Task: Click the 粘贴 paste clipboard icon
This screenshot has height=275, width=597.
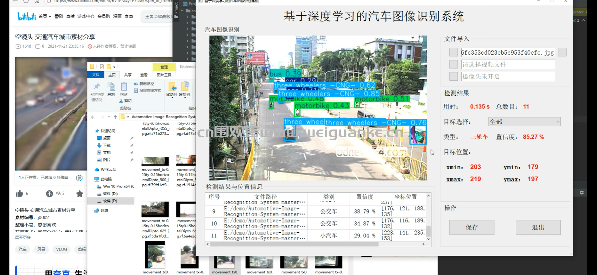Action: coord(124,87)
